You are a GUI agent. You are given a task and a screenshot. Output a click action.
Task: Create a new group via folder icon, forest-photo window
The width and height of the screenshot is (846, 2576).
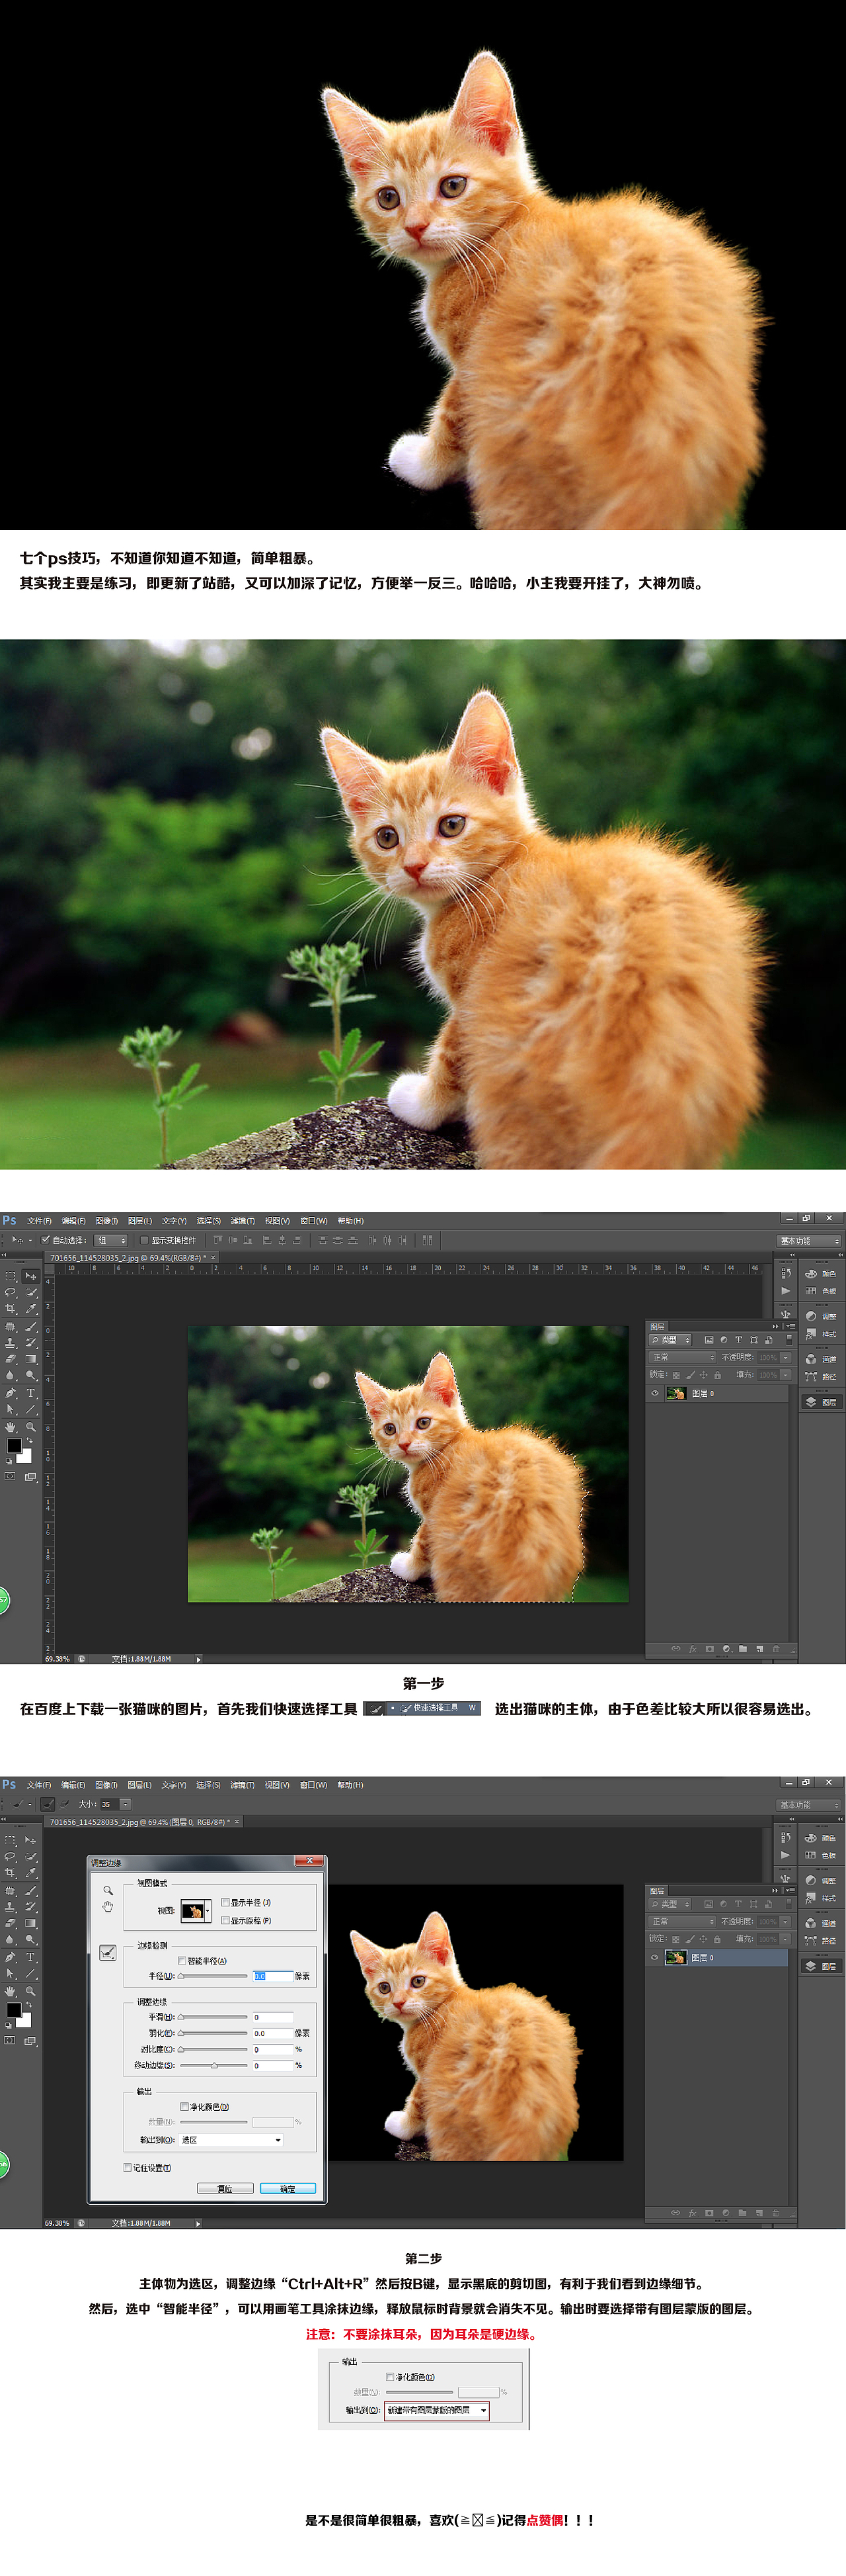pyautogui.click(x=742, y=1649)
